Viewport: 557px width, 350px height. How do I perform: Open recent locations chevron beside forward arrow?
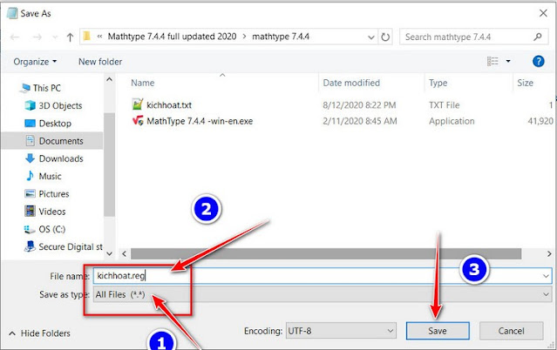click(x=55, y=37)
